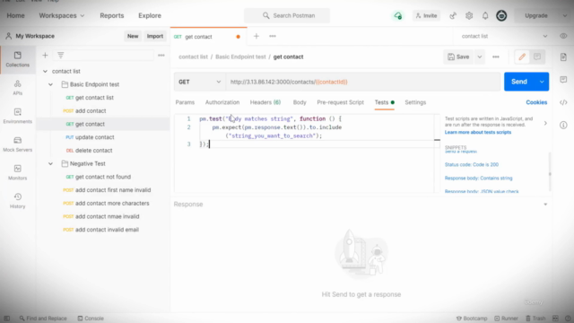Image resolution: width=574 pixels, height=323 pixels.
Task: Open the Collections sidebar panel
Action: click(x=17, y=59)
